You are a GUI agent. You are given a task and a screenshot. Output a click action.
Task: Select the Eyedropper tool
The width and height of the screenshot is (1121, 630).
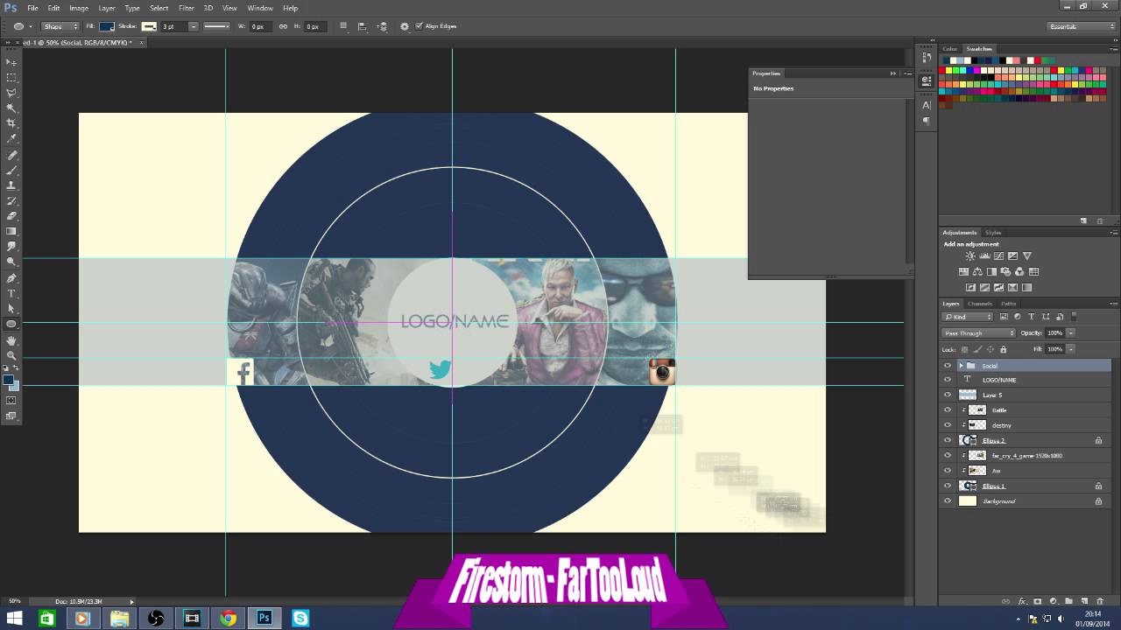[x=11, y=139]
